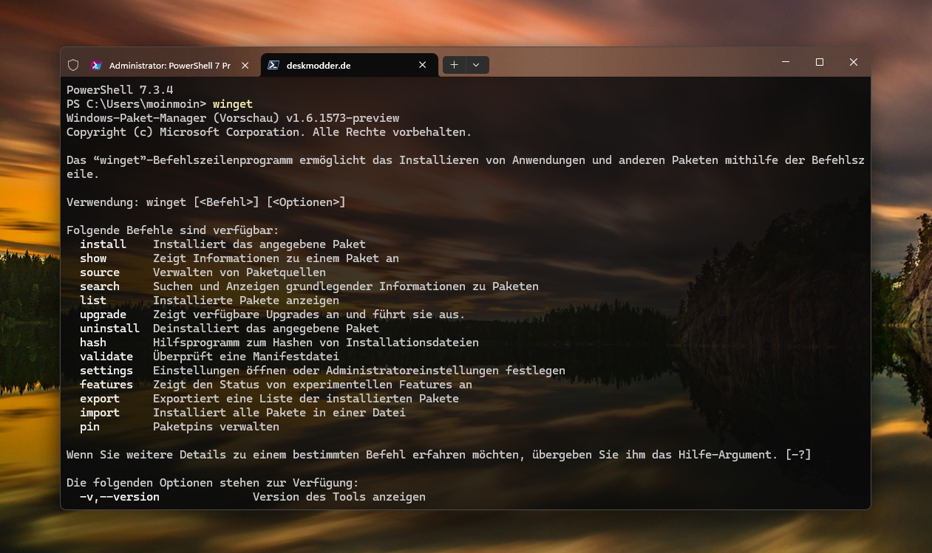Click the '[-?]' help argument text
Viewport: 932px width, 553px height.
[798, 455]
